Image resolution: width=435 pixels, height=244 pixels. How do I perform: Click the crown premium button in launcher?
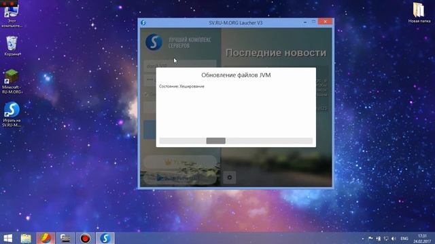pyautogui.click(x=179, y=161)
